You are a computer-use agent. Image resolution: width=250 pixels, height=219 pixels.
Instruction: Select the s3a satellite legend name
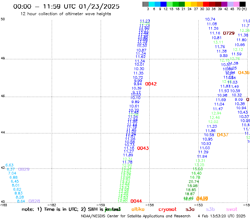point(190,209)
